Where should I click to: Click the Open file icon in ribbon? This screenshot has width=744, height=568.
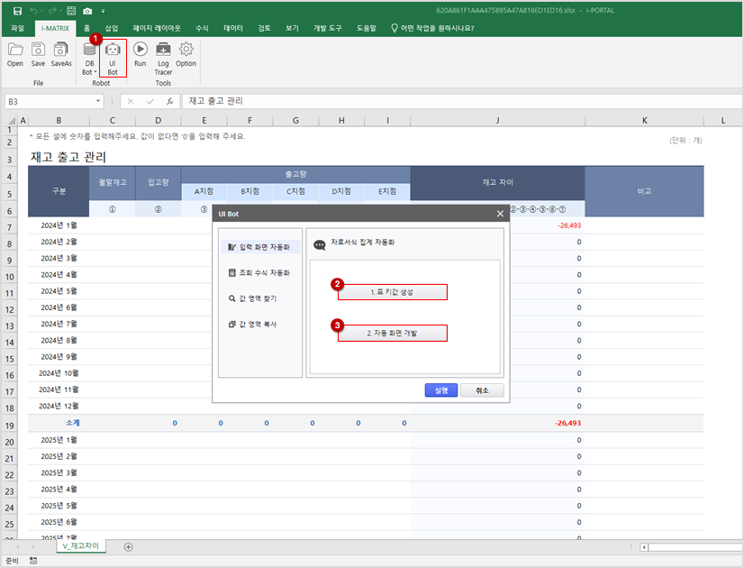point(15,55)
